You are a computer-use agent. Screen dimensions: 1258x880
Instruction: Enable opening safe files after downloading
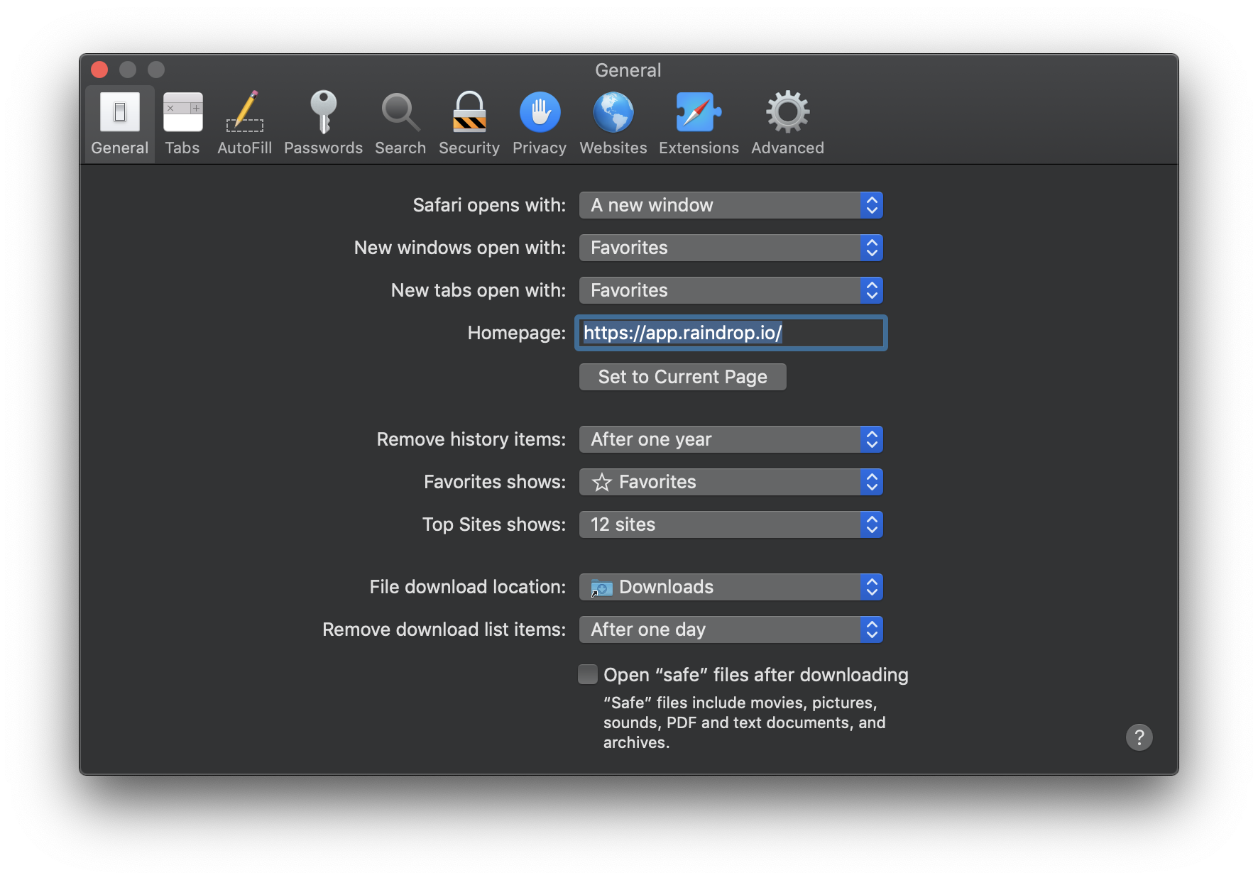pos(587,674)
